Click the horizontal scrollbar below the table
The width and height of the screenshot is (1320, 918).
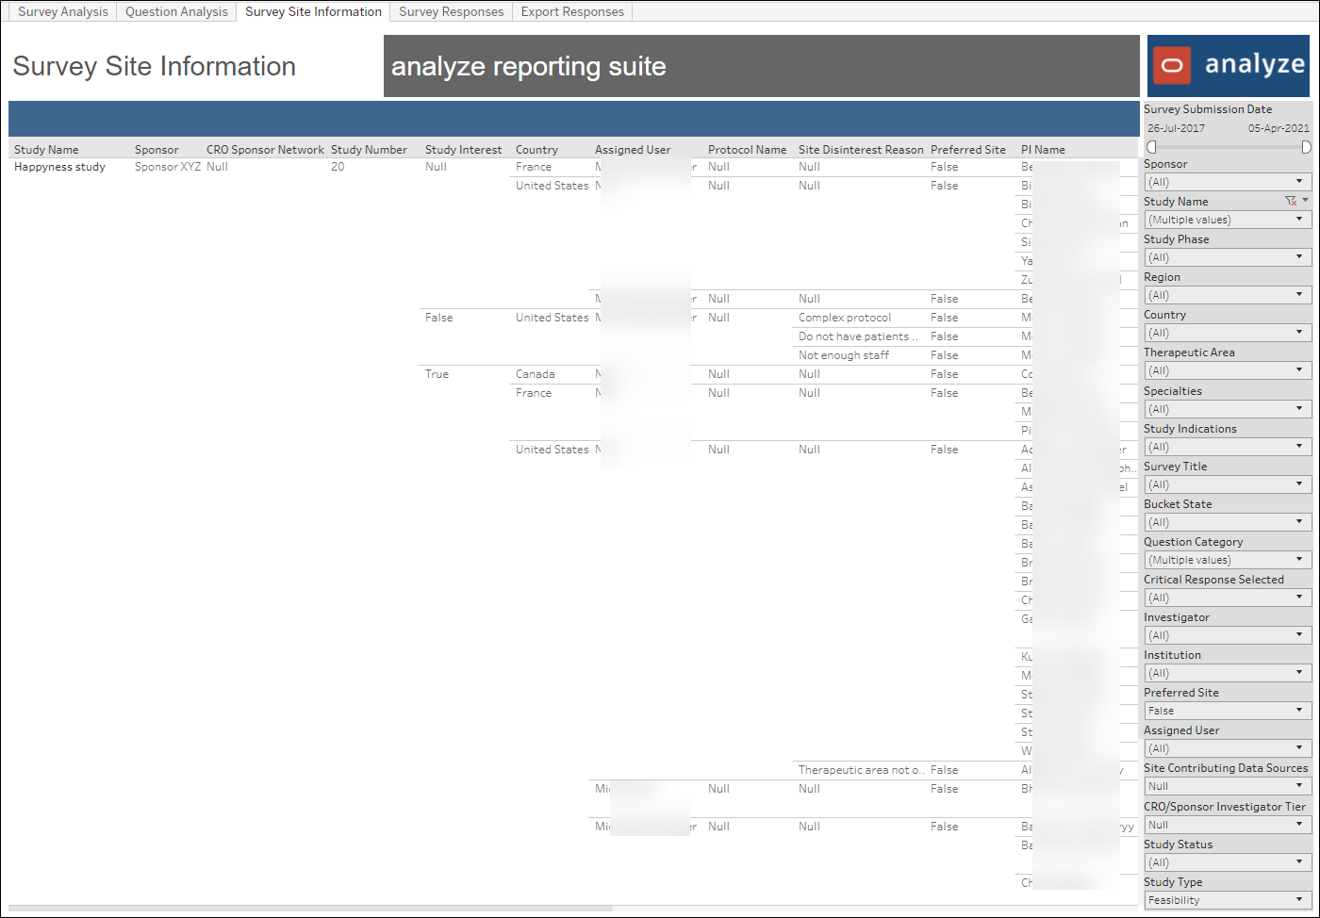point(310,909)
